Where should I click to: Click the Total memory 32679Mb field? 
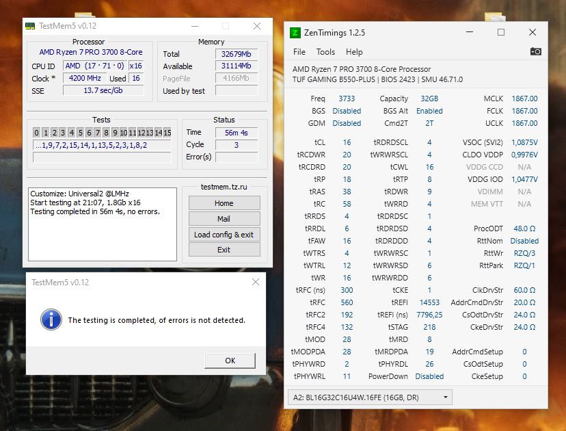point(237,54)
